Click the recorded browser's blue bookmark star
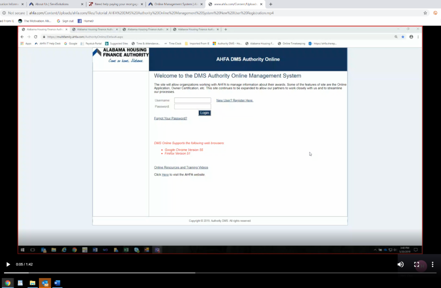This screenshot has width=441, height=288. coord(403,37)
